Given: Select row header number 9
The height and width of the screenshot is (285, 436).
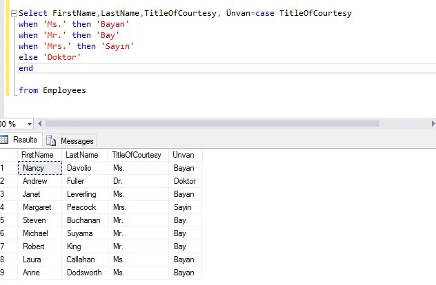Looking at the screenshot, I should click(x=8, y=273).
